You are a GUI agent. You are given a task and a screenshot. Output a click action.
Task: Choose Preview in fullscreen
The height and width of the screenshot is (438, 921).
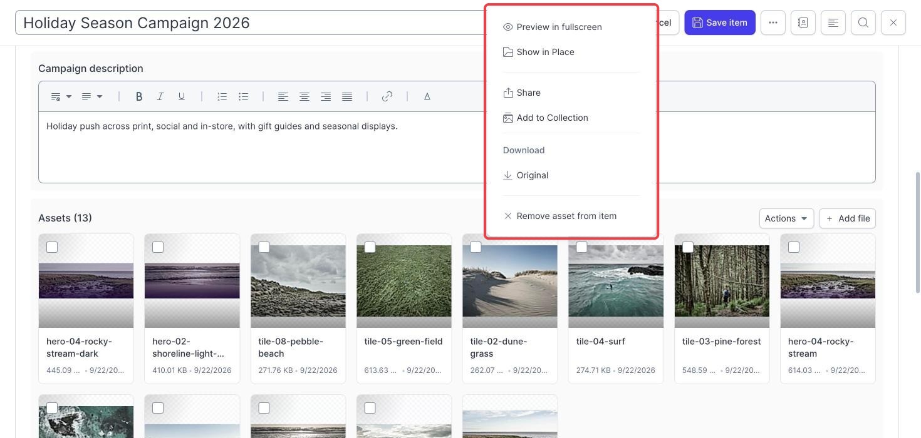pyautogui.click(x=571, y=27)
